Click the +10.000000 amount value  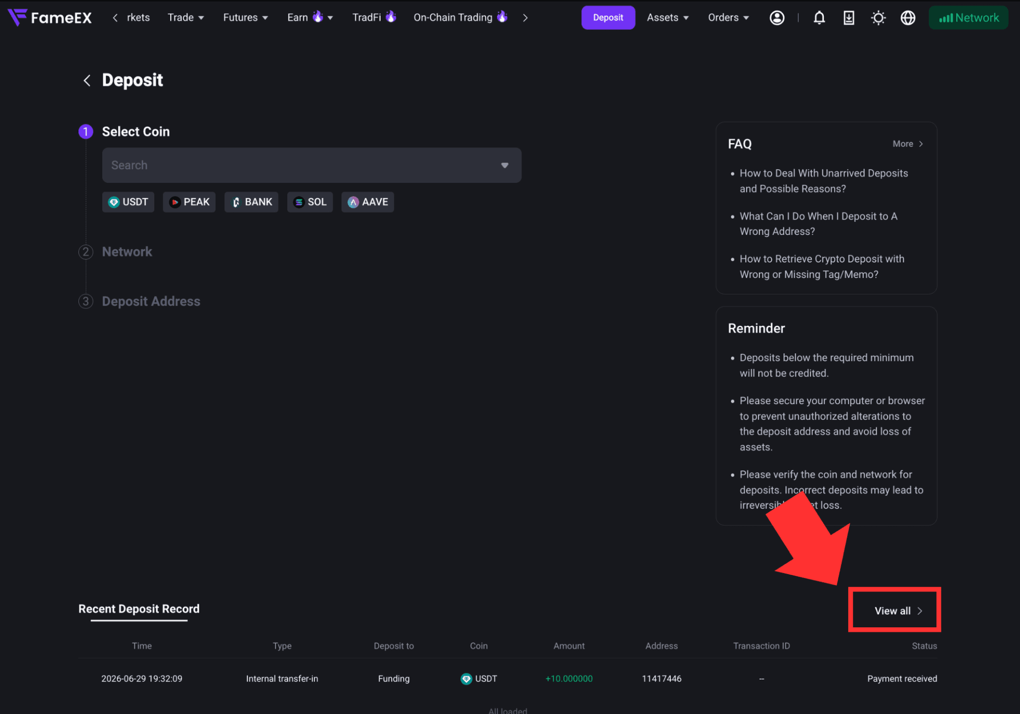coord(569,679)
